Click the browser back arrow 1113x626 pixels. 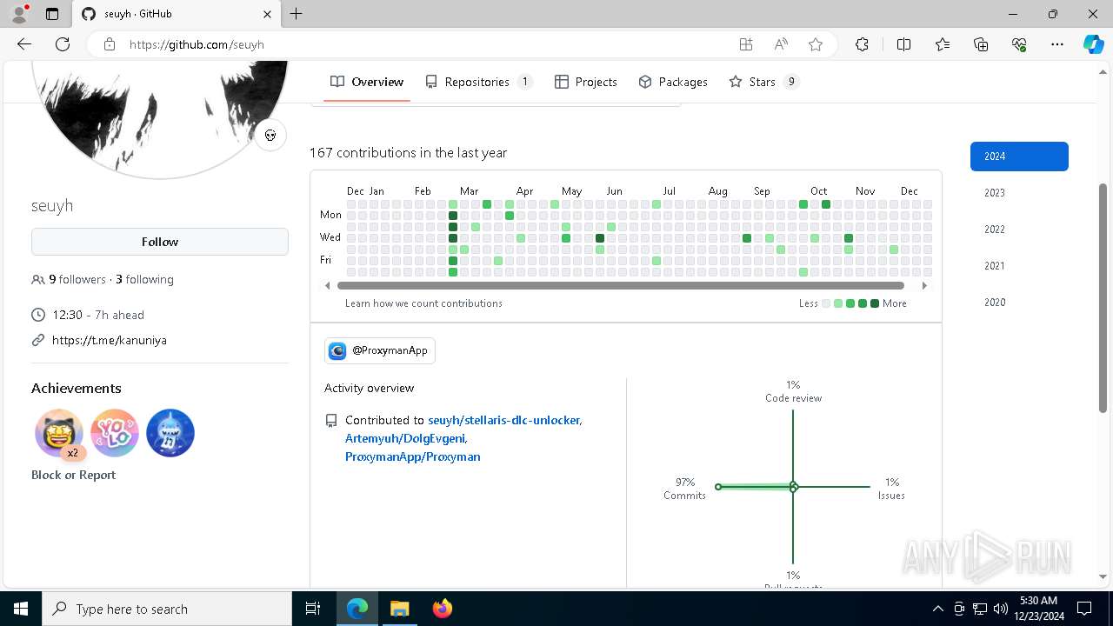point(24,44)
